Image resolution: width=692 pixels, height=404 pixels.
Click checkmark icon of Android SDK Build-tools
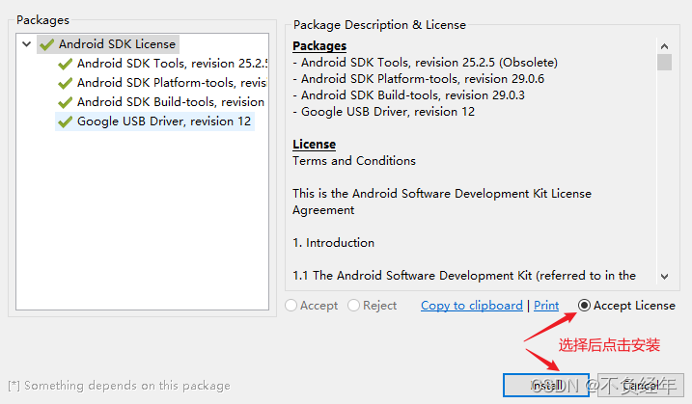[x=65, y=102]
